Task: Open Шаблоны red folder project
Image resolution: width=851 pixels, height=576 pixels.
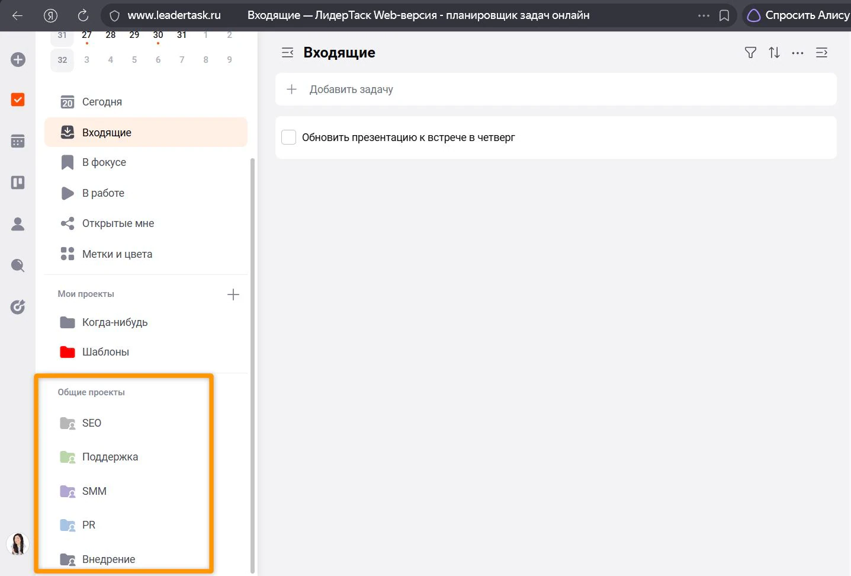Action: coord(146,352)
